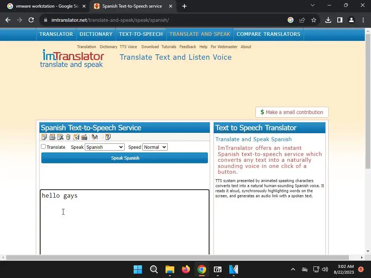Click the tab search chevron in title bar
Image resolution: width=371 pixels, height=278 pixels.
313,5
